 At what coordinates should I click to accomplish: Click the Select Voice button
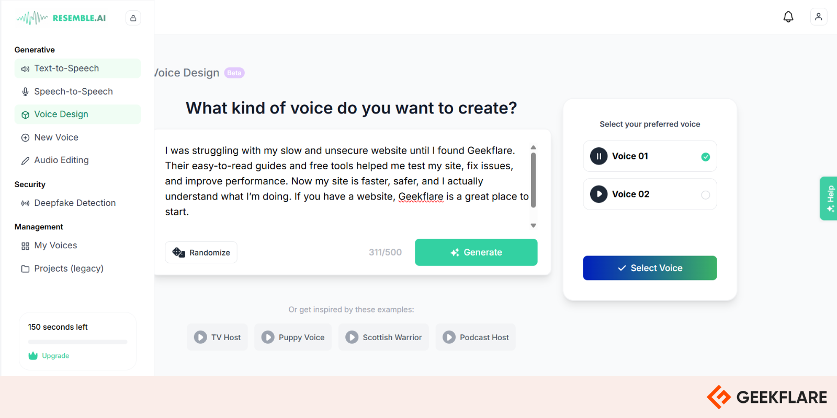point(650,268)
